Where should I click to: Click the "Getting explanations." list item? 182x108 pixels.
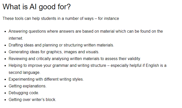pos(28,86)
